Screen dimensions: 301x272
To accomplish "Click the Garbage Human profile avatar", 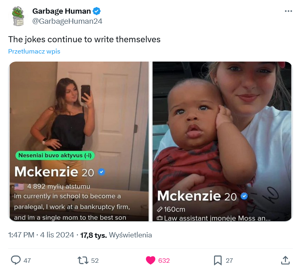I will pyautogui.click(x=18, y=16).
